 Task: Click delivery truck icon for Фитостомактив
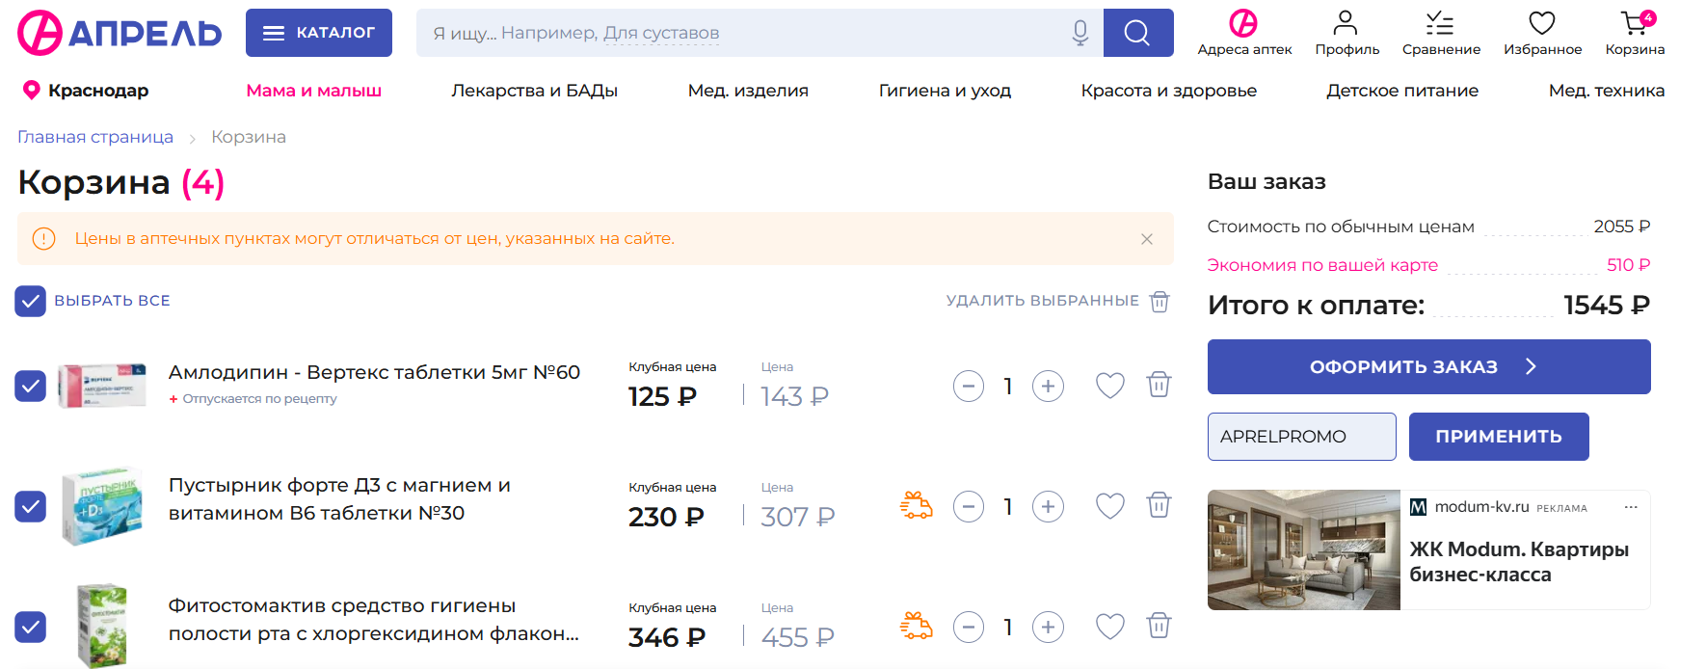(917, 626)
